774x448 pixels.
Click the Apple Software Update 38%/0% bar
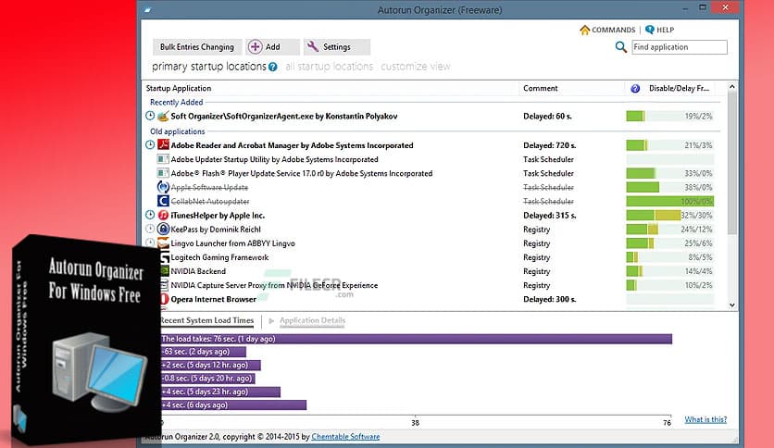click(670, 187)
